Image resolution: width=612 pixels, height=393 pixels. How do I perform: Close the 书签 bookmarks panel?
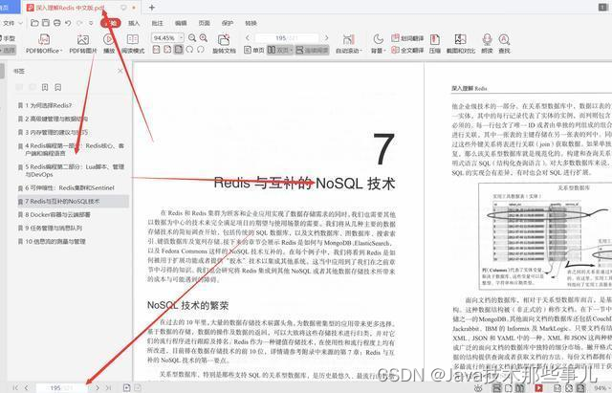point(120,71)
